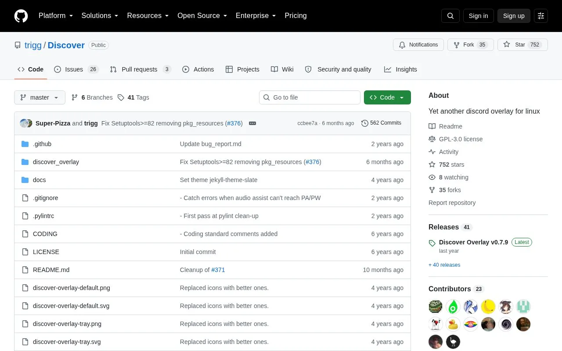Click the tag icon beside Discover Overlay v0.7.9
This screenshot has width=562, height=351.
[x=432, y=243]
